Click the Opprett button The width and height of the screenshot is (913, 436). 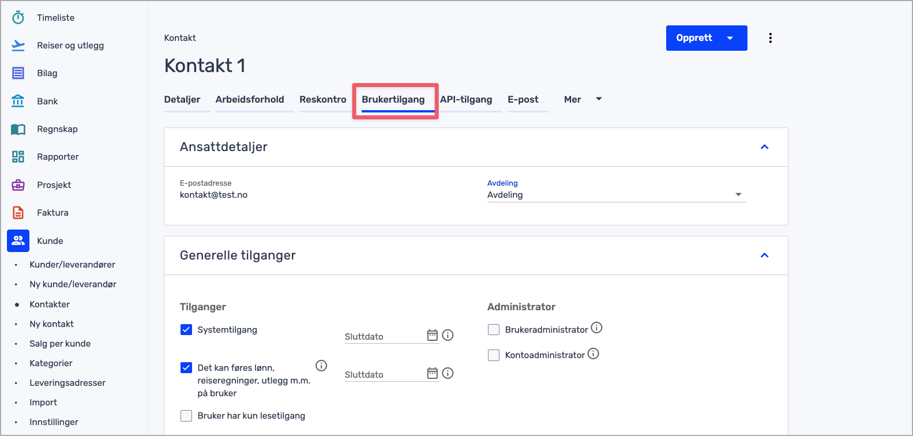[694, 38]
